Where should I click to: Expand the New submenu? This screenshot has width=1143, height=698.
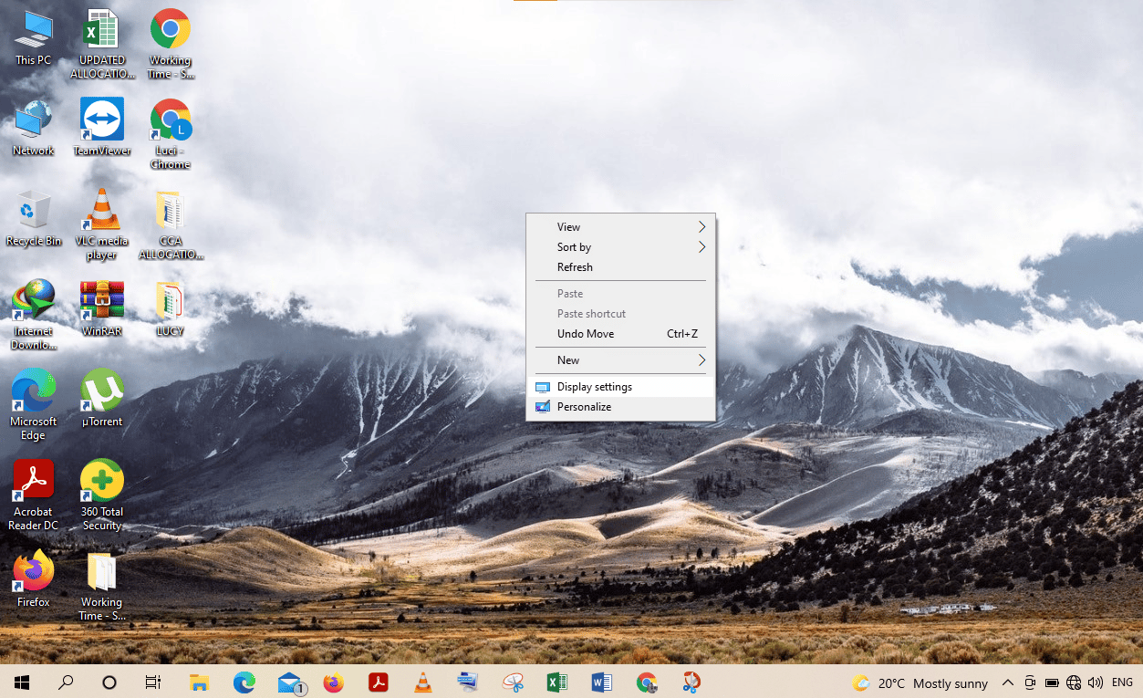(x=620, y=360)
